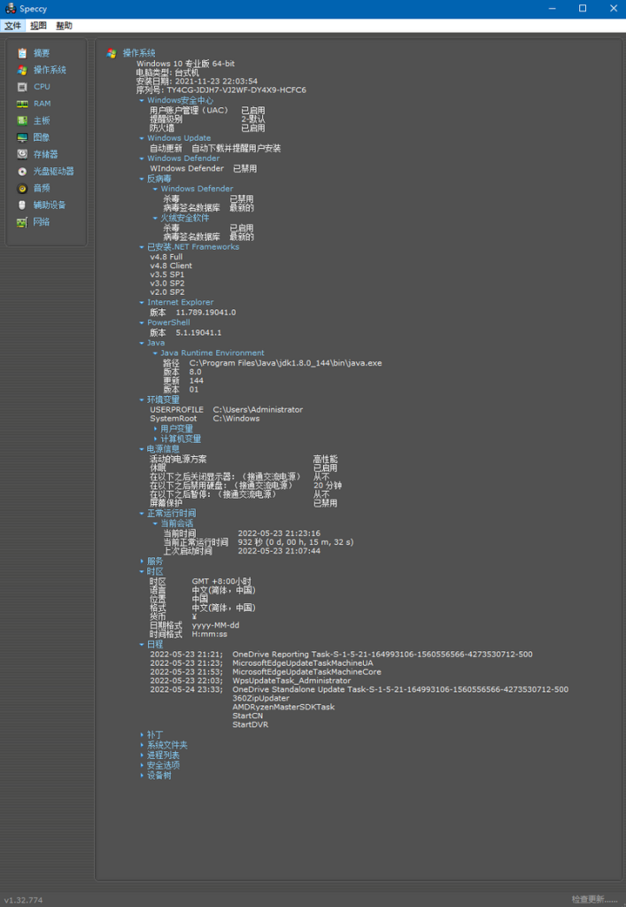
Task: Click the 光盘驱动器 optical drive icon
Action: click(x=22, y=171)
